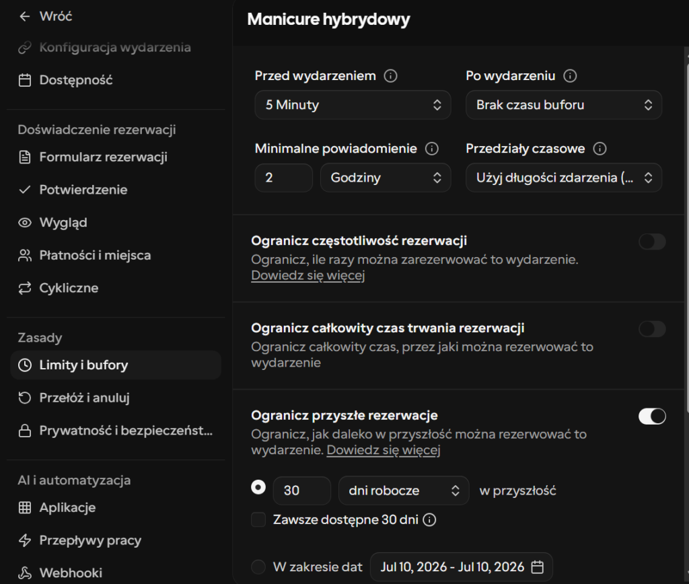Click the people icon beside Płatności i miejsca
This screenshot has height=584, width=689.
[25, 255]
